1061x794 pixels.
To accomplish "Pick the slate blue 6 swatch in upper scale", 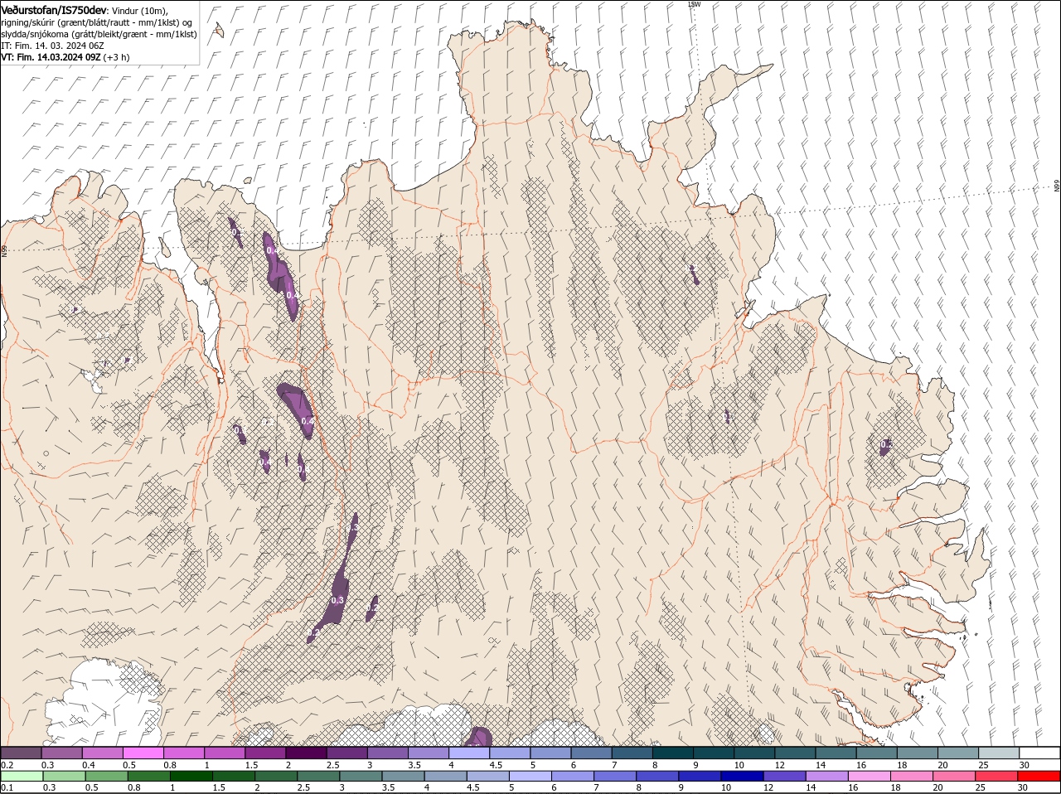I will [591, 753].
